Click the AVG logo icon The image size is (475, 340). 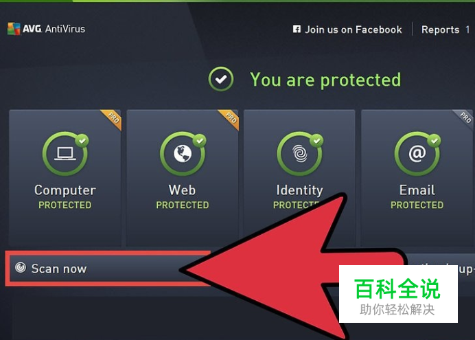14,29
